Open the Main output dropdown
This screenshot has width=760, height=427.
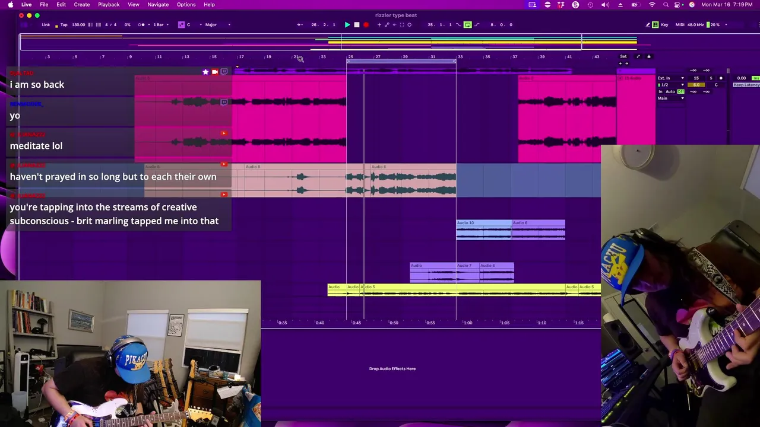click(x=671, y=98)
